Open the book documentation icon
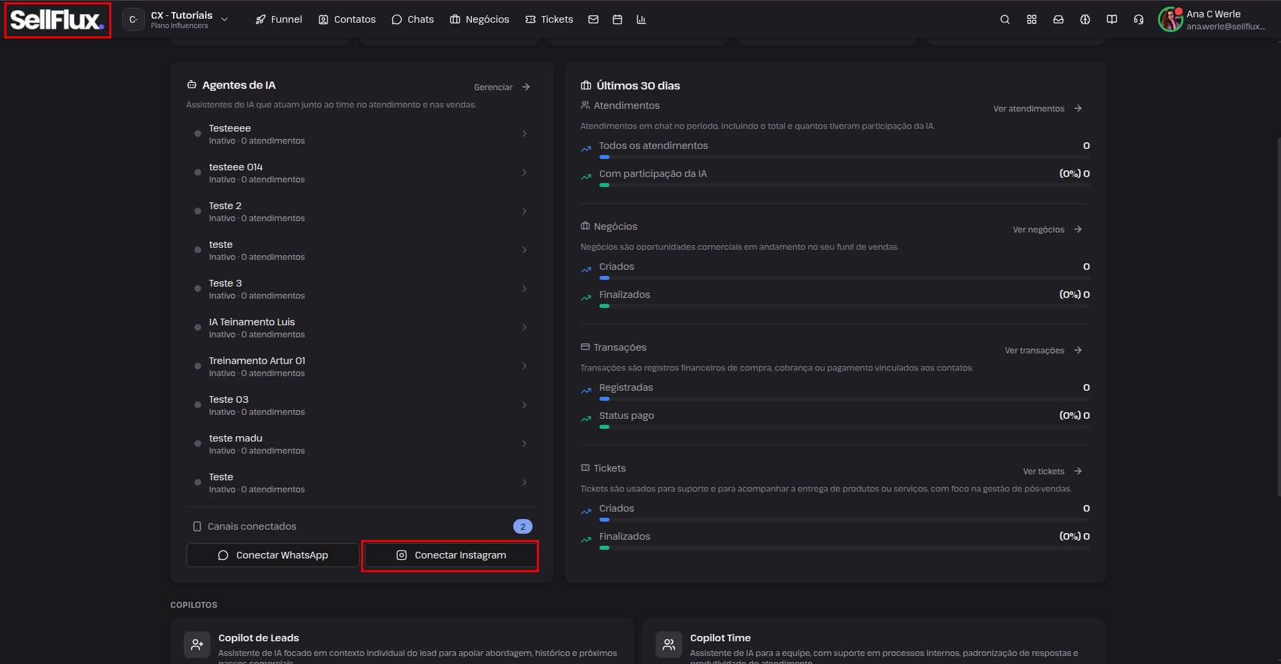 click(1112, 20)
